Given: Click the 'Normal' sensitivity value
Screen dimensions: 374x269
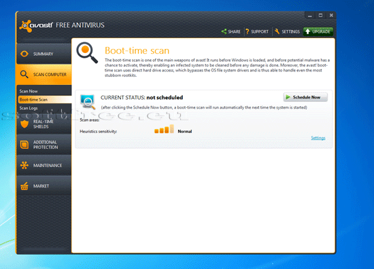Looking at the screenshot, I should coord(185,131).
